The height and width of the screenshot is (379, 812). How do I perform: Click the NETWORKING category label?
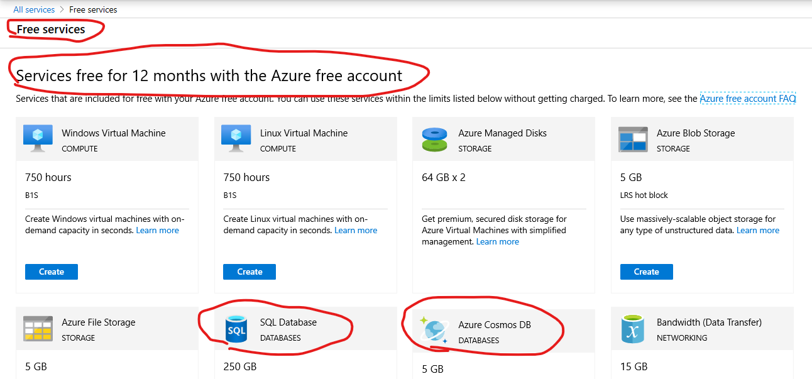tap(682, 338)
